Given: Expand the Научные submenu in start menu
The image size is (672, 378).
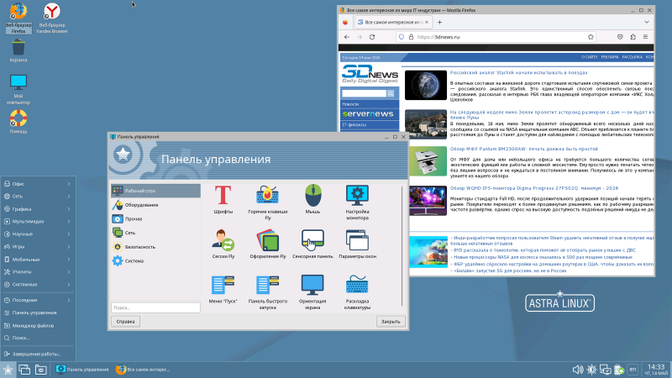Looking at the screenshot, I should [x=38, y=234].
